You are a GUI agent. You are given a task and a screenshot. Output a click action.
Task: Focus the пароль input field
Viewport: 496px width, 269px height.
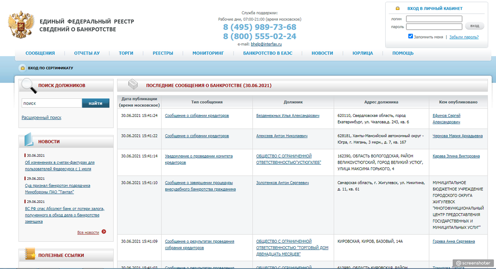(x=434, y=26)
